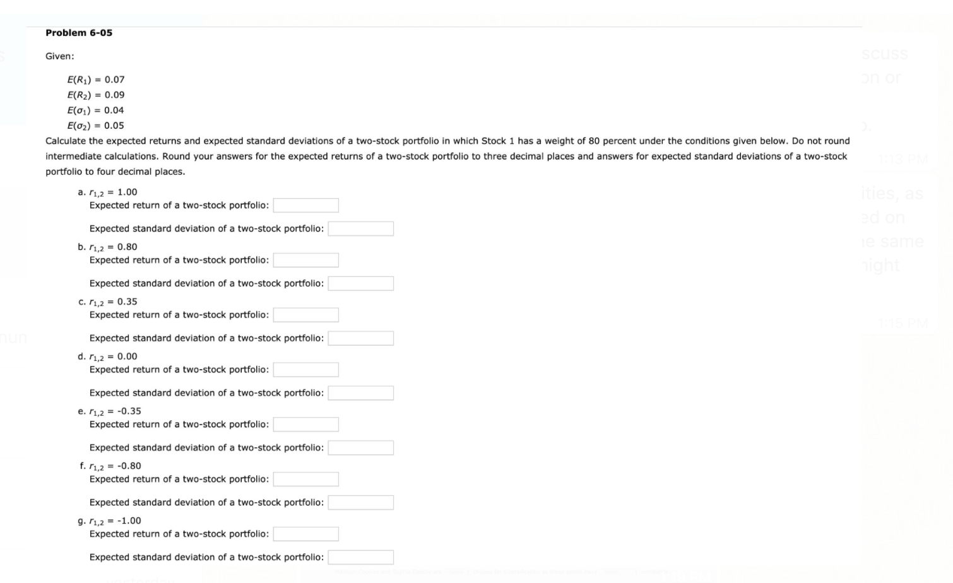This screenshot has width=953, height=583.
Task: Click the text E(σ2) = 0.05
Action: [x=95, y=126]
